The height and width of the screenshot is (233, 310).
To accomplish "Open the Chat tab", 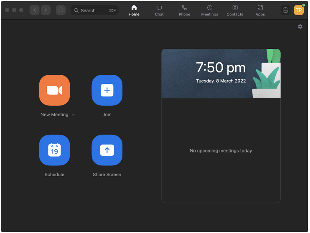I will (x=159, y=10).
